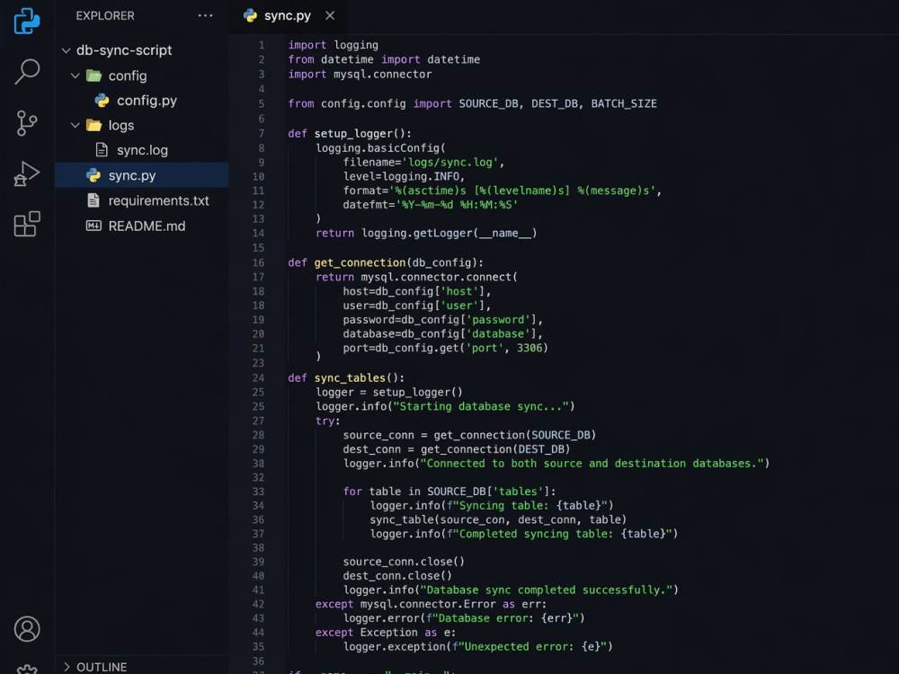Click the Python icon beside config.py
Image resolution: width=899 pixels, height=674 pixels.
point(102,101)
